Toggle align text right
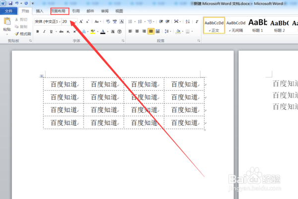Screen dimensions: 298x199 (x=144, y=31)
